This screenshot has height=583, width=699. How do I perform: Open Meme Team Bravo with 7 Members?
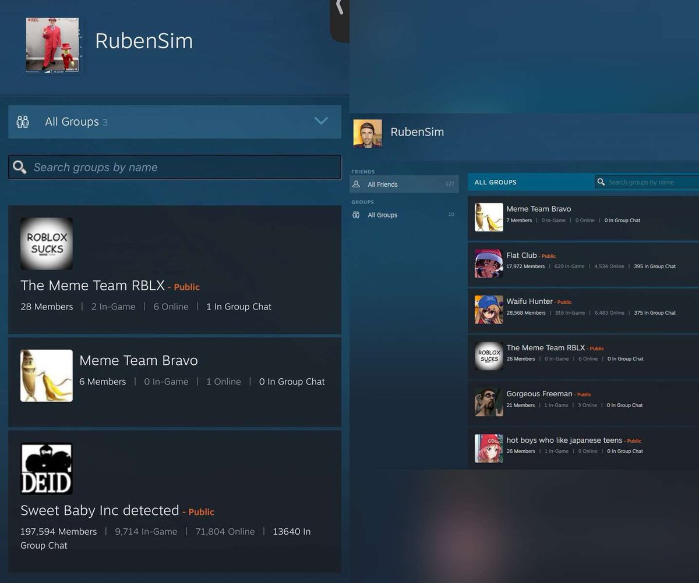coord(539,209)
